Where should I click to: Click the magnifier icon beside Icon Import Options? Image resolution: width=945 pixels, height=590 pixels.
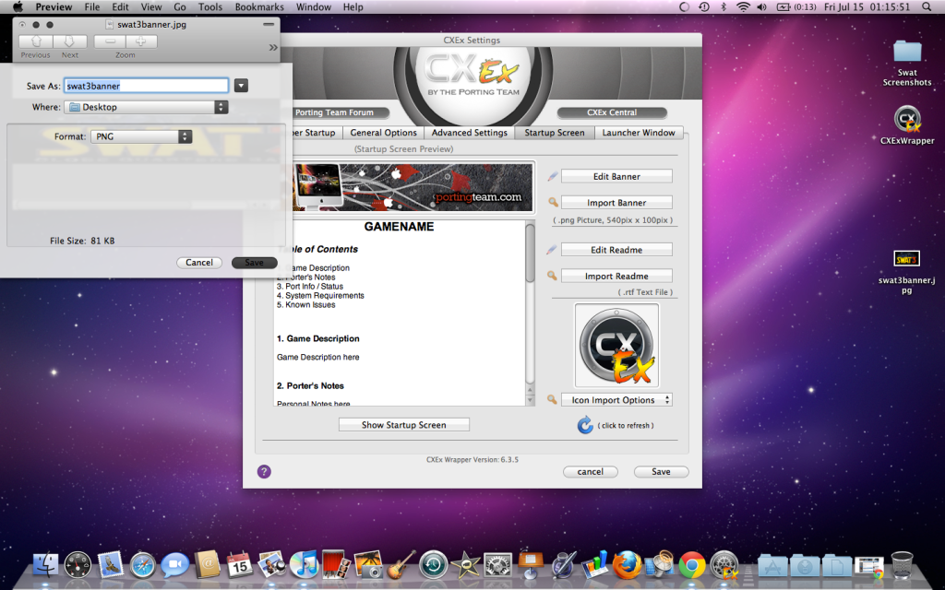552,400
